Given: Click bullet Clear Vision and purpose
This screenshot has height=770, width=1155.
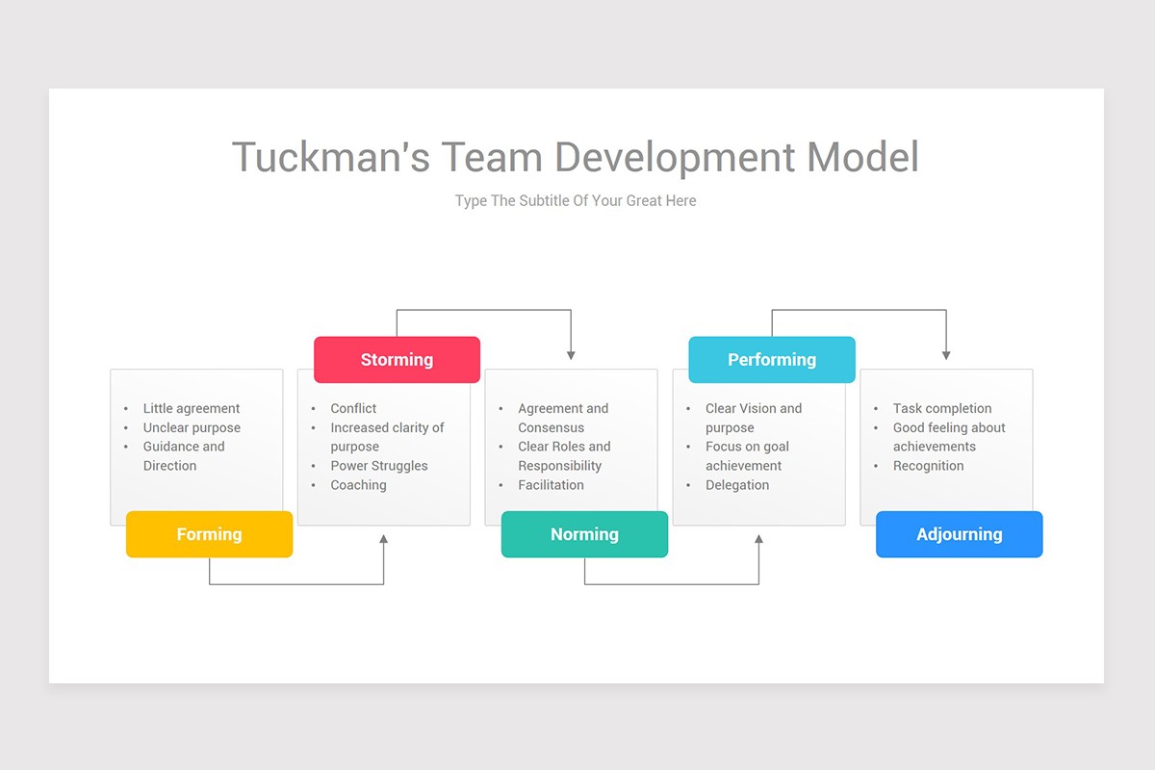Looking at the screenshot, I should pyautogui.click(x=754, y=418).
